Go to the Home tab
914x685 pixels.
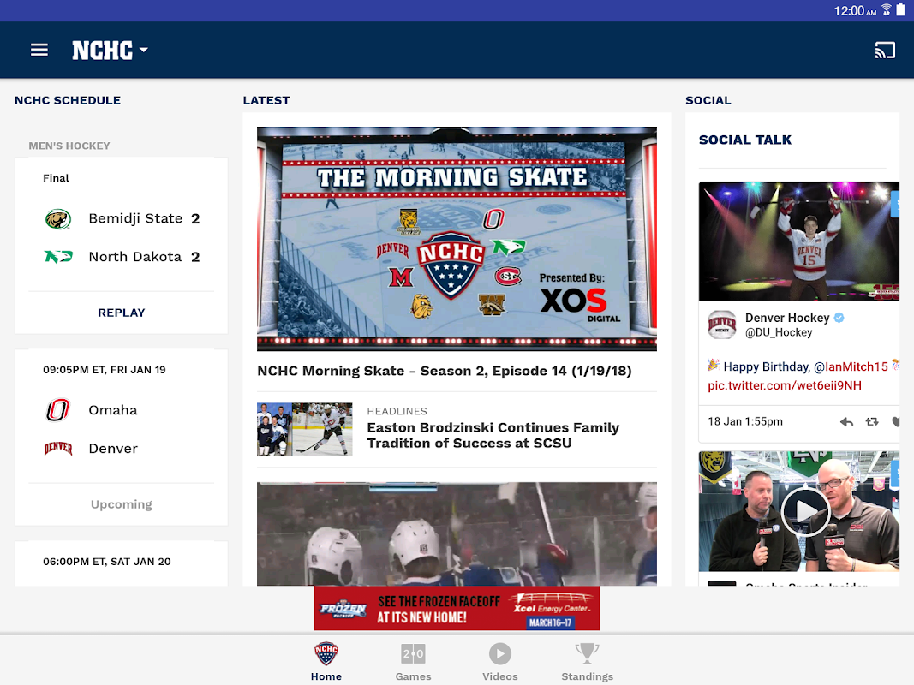click(x=326, y=661)
